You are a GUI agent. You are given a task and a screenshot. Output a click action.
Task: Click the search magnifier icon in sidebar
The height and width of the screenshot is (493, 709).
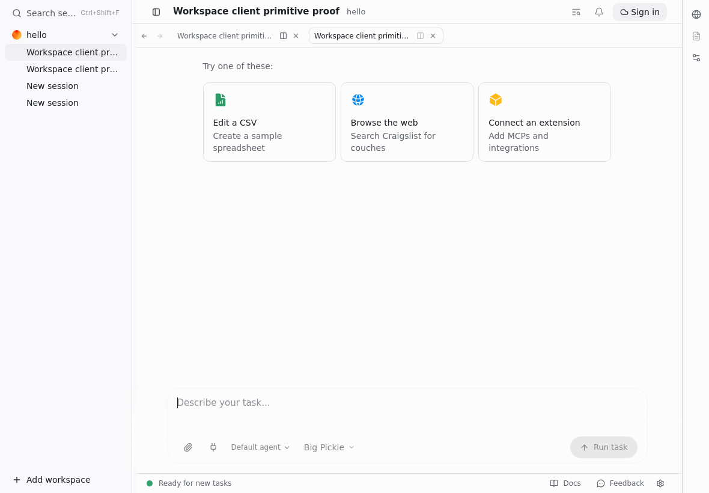click(17, 13)
